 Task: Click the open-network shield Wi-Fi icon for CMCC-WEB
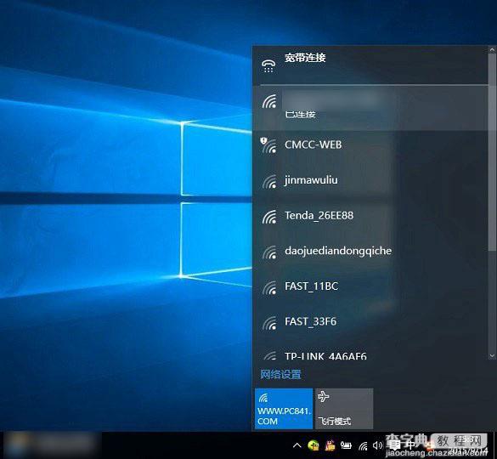[268, 145]
